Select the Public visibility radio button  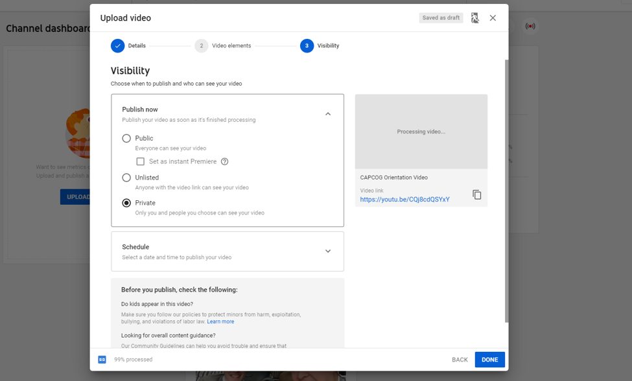(x=126, y=138)
